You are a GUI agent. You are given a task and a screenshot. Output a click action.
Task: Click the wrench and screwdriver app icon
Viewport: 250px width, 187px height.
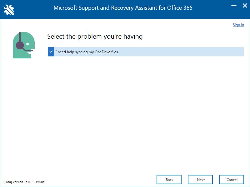pos(9,9)
